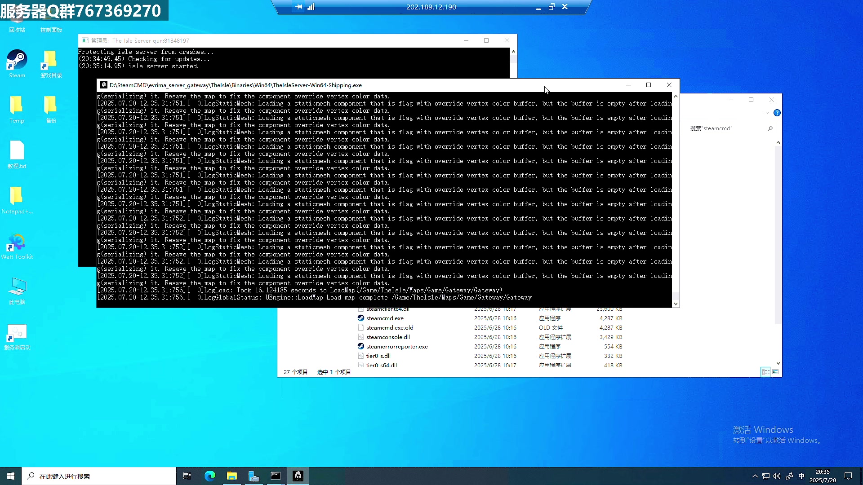Select steamconsole.dll in the file list

[388, 337]
